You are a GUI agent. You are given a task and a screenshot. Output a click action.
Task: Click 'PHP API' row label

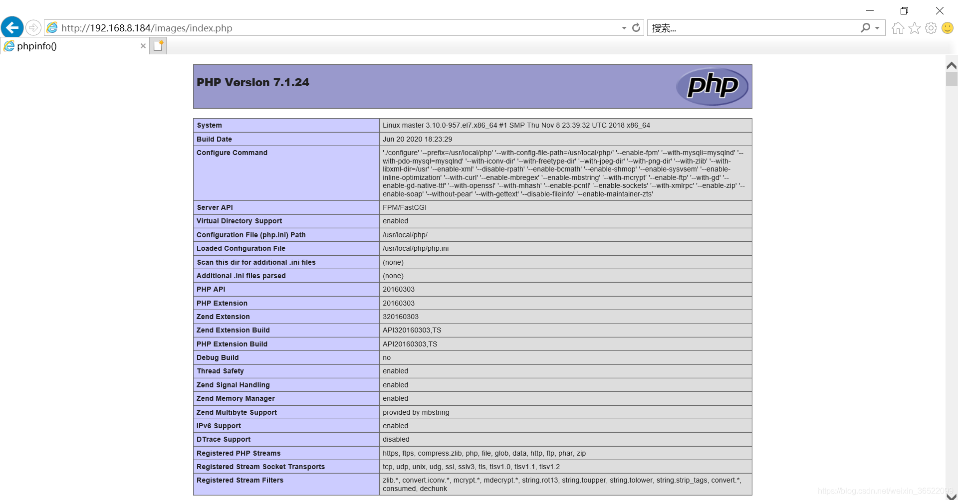pyautogui.click(x=211, y=289)
